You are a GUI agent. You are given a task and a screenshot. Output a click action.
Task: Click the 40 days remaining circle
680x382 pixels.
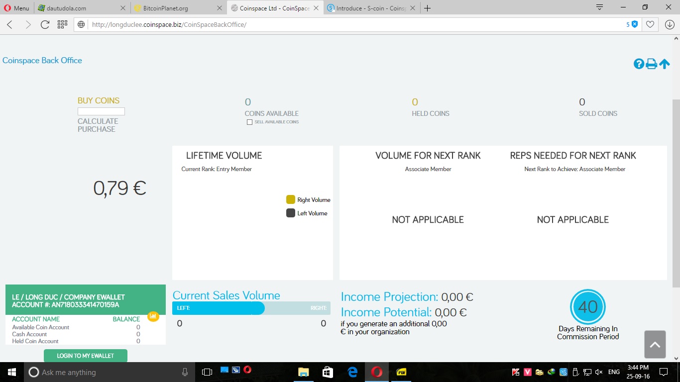588,306
